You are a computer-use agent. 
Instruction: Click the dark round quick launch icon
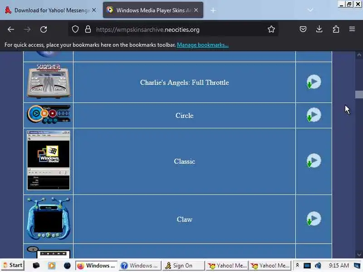point(67,266)
